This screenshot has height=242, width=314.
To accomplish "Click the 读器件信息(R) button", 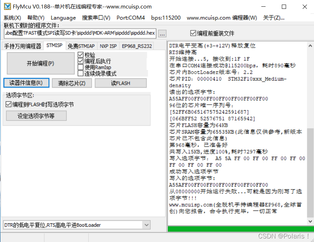I will pyautogui.click(x=26, y=83).
